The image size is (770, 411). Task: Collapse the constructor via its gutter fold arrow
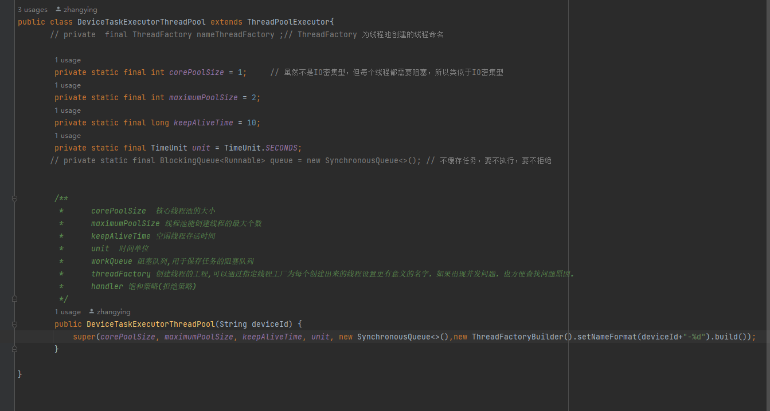(x=14, y=323)
